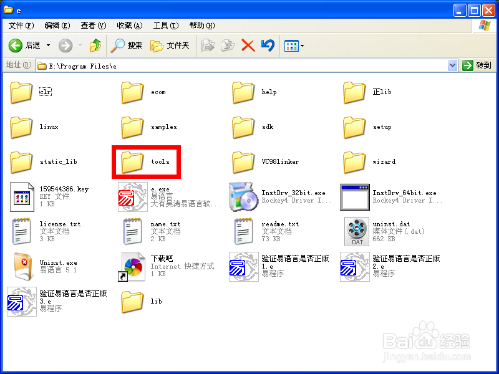Screen dimensions: 499x374
Task: Select the help folder
Action: (254, 92)
